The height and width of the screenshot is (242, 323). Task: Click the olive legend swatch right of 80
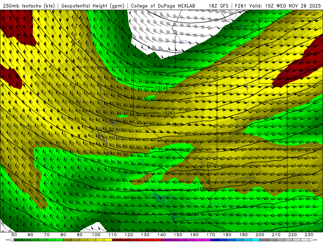(67, 240)
